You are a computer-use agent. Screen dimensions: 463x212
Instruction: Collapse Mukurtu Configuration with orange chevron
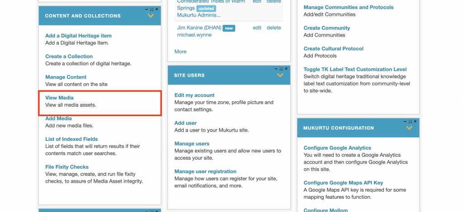coord(409,128)
